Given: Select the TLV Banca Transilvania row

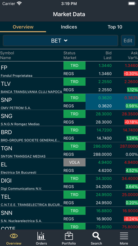Looking at the screenshot, I should pos(69,86).
